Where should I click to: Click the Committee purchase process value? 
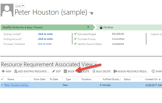118,39
